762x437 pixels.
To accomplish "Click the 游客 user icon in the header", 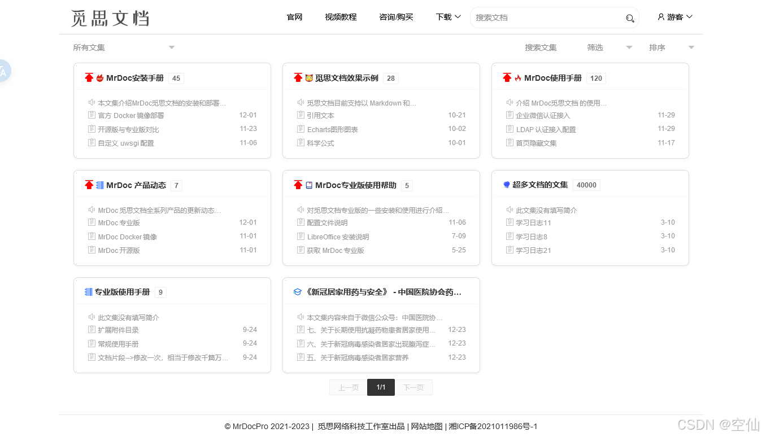I will [x=660, y=16].
